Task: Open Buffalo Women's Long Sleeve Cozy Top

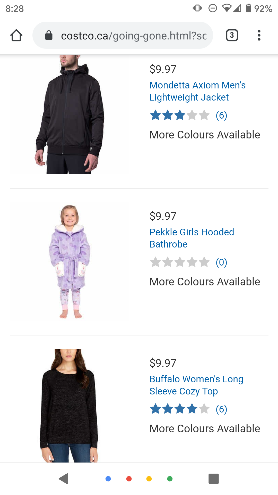Action: tap(196, 385)
